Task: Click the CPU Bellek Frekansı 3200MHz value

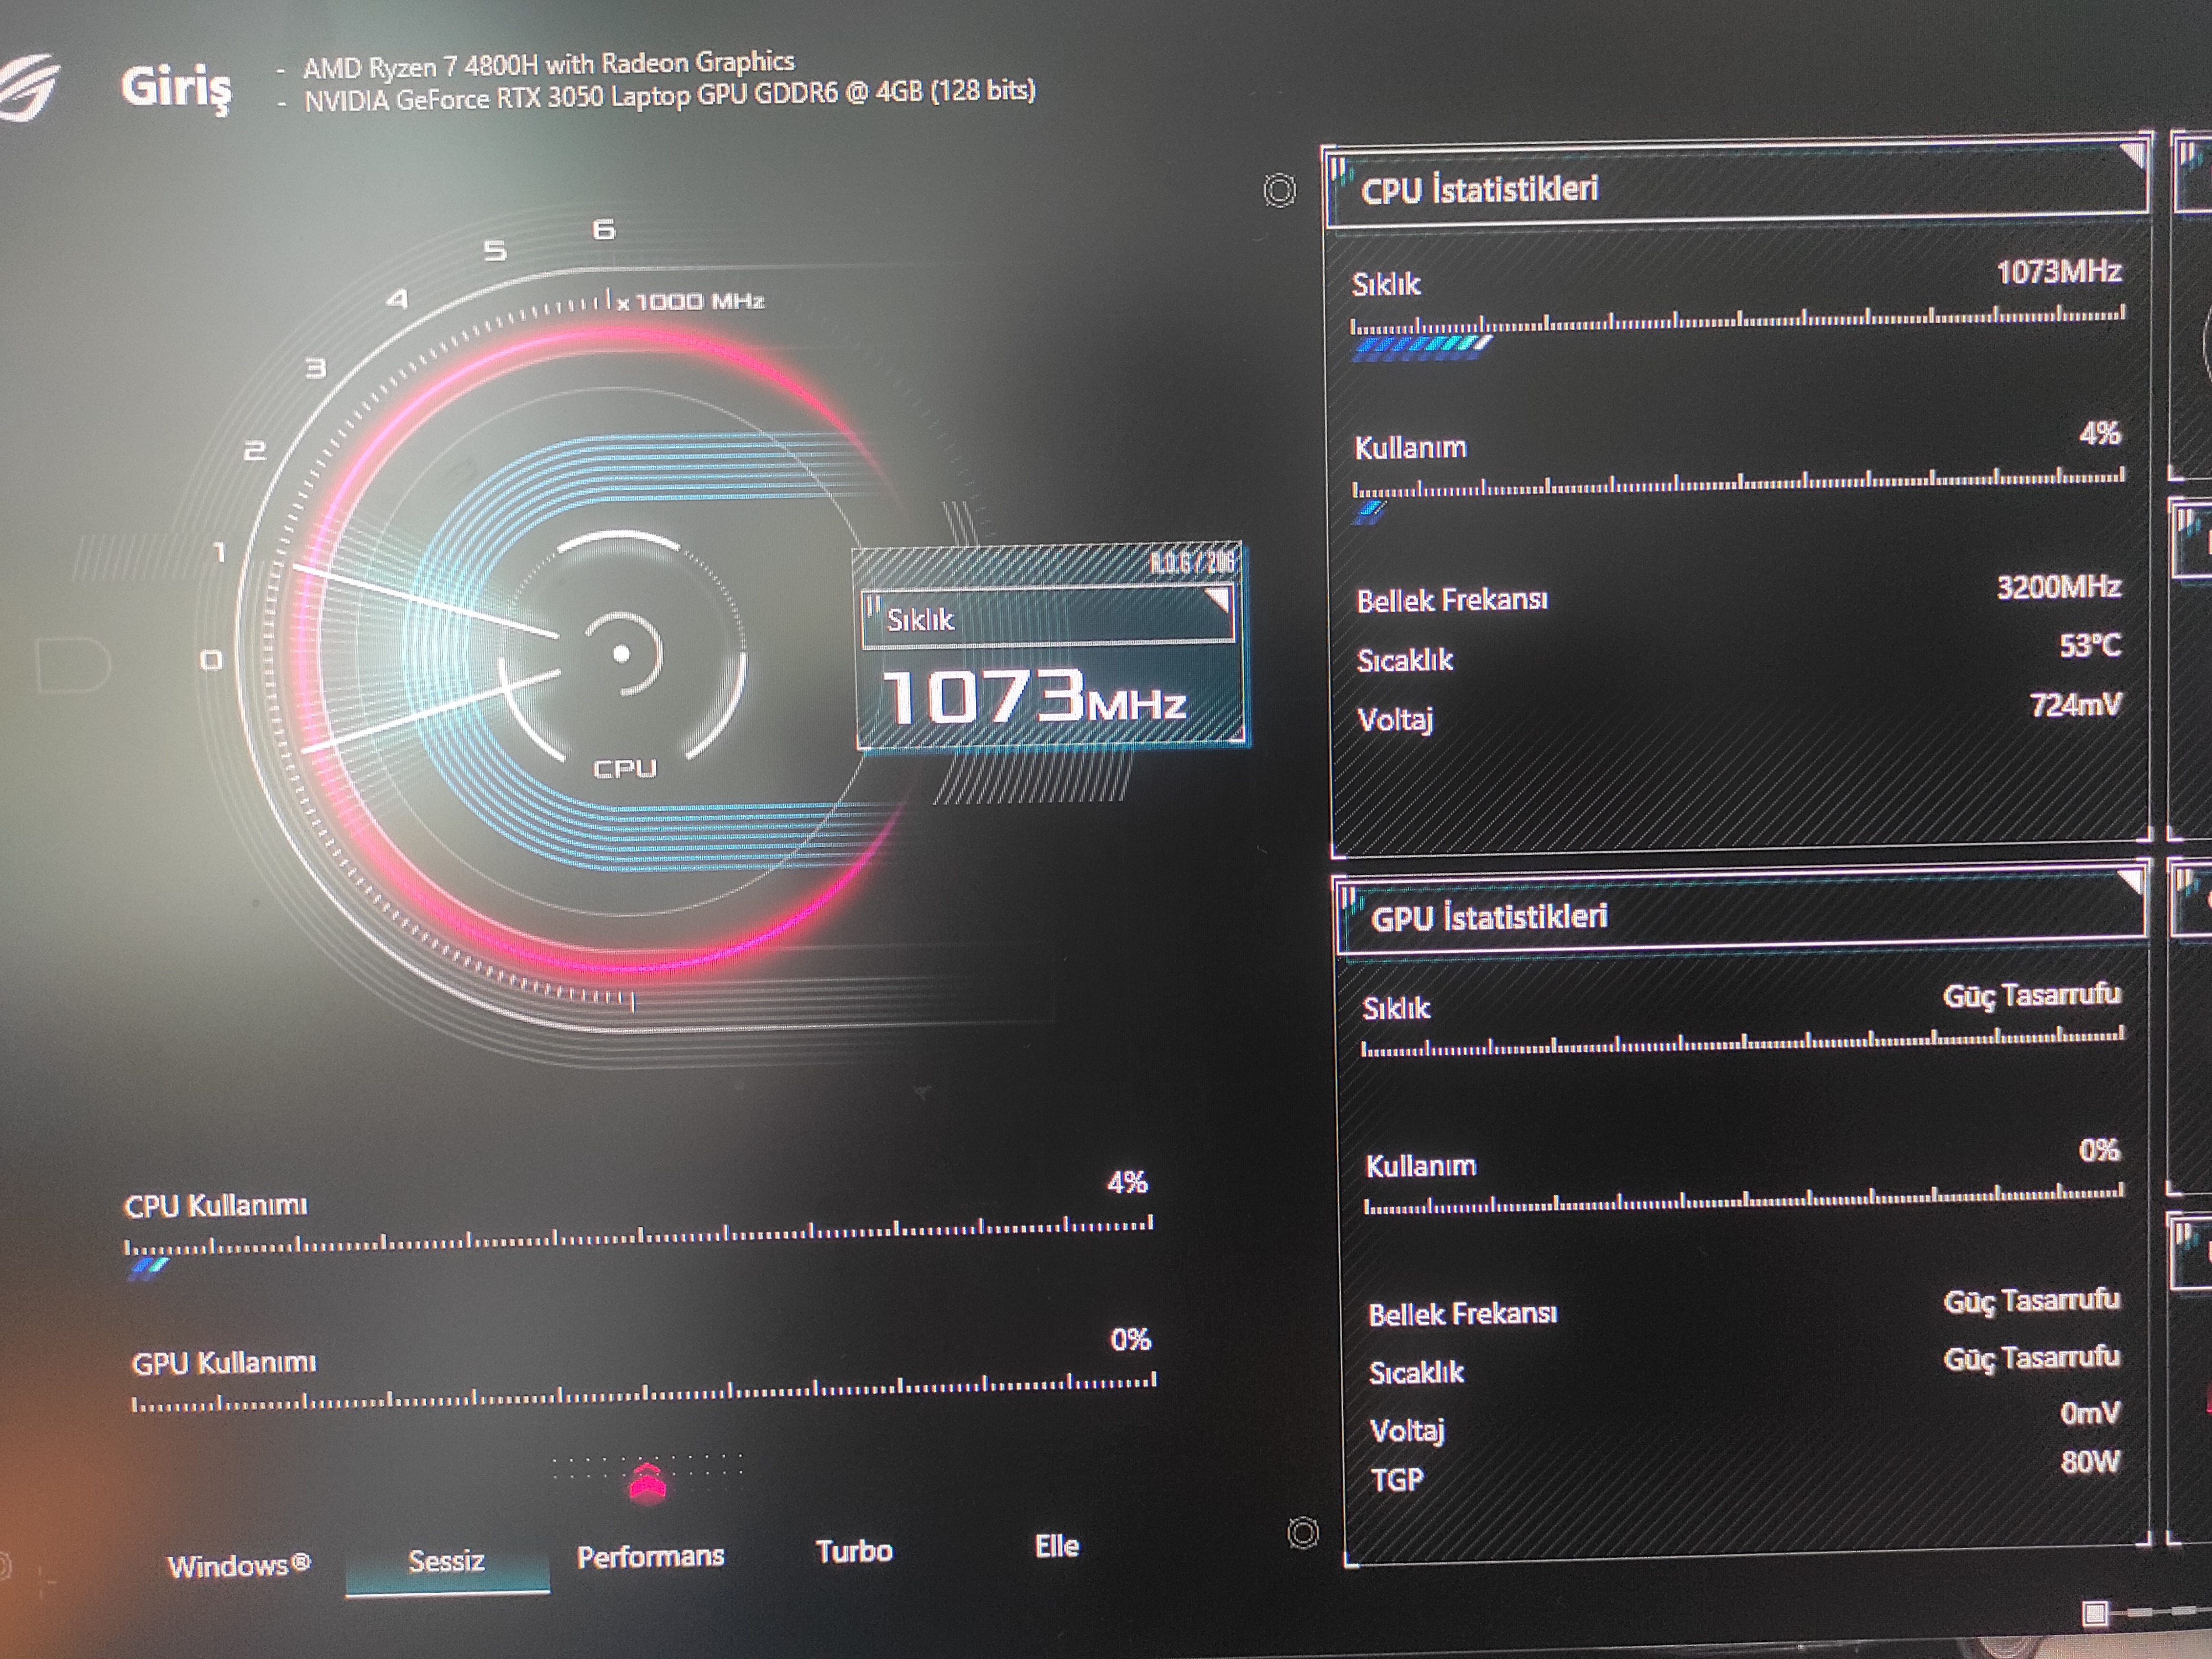Action: click(x=2059, y=586)
